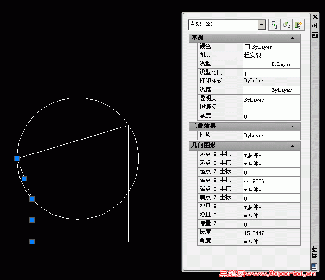
Task: Click the midpoint grip of the vertical dashed line
Action: 32,220
